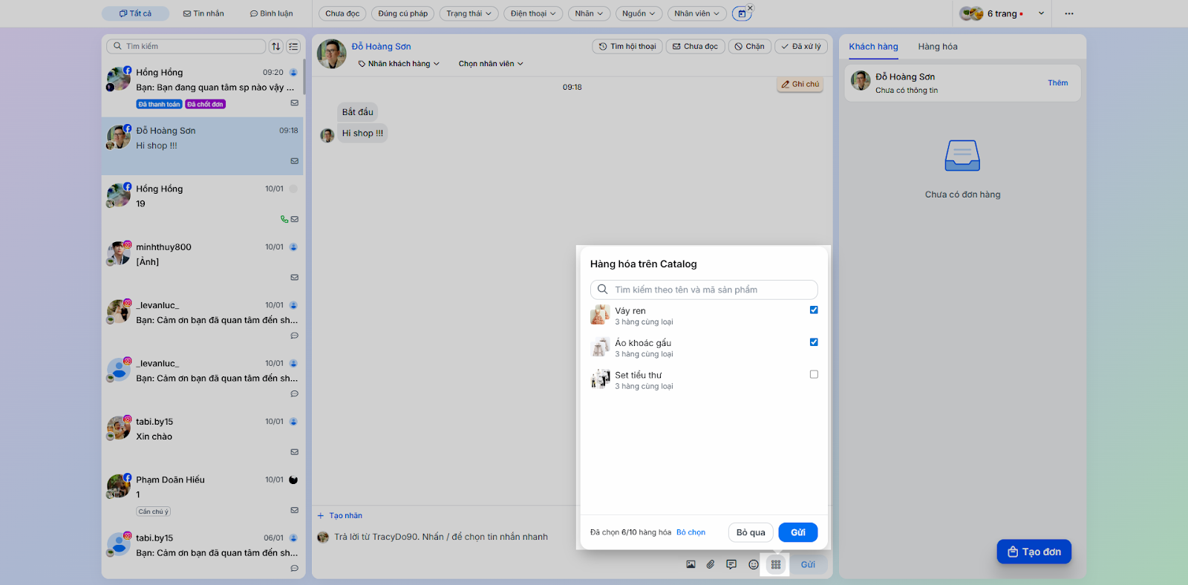Image resolution: width=1188 pixels, height=585 pixels.
Task: Uncheck the Áo khoác gấu checkbox
Action: click(814, 342)
